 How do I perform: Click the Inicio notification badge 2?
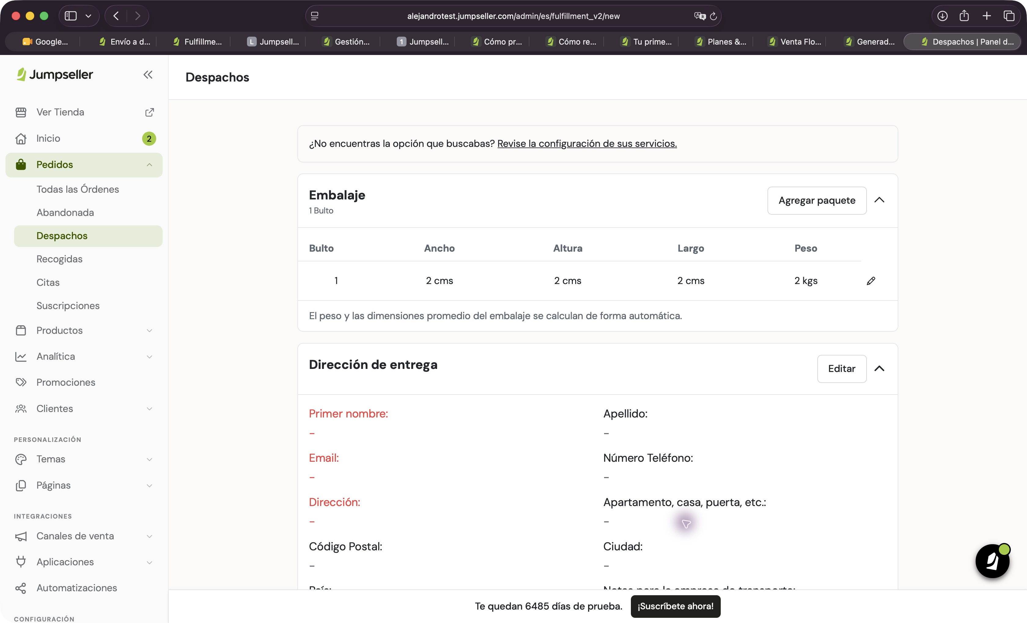coord(149,139)
